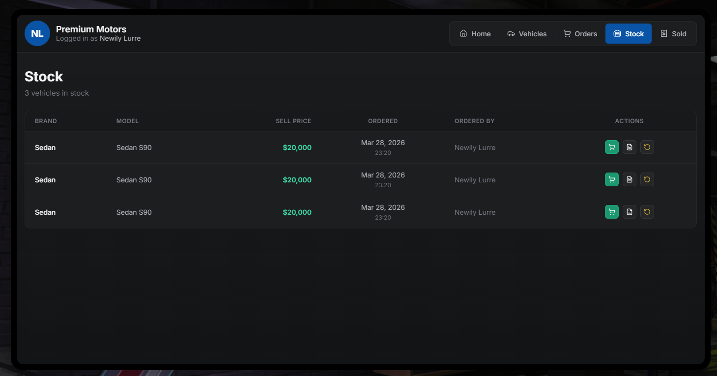
Task: Click the Ordered By column header
Action: pyautogui.click(x=474, y=121)
